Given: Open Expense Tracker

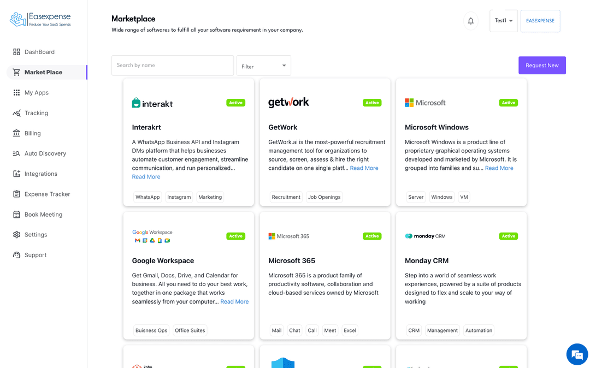Looking at the screenshot, I should coord(47,194).
